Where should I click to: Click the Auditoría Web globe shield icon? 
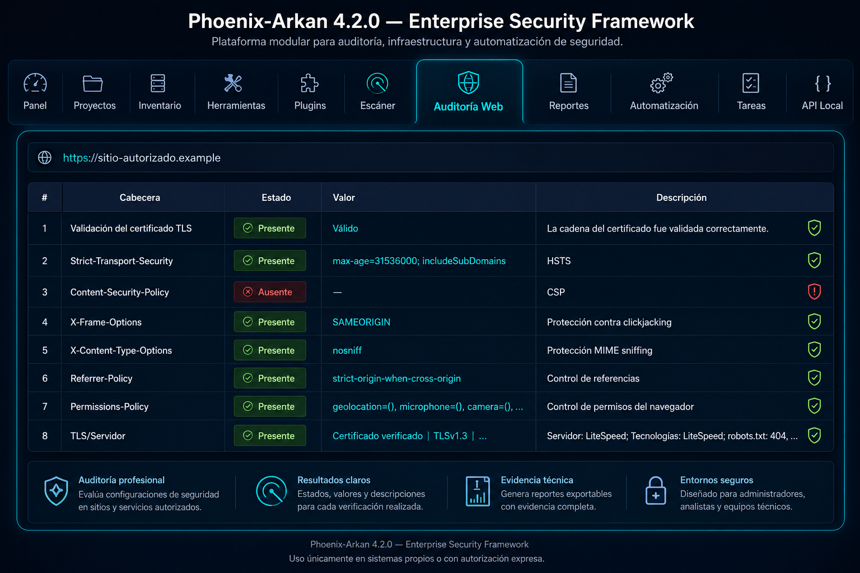[469, 82]
